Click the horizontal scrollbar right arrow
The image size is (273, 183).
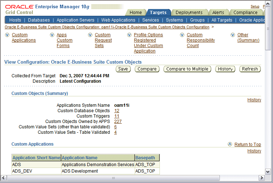[x=262, y=178]
